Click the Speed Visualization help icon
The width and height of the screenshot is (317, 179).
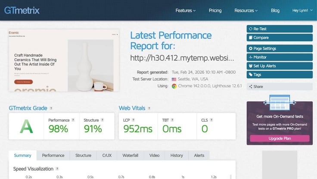[x=57, y=169]
